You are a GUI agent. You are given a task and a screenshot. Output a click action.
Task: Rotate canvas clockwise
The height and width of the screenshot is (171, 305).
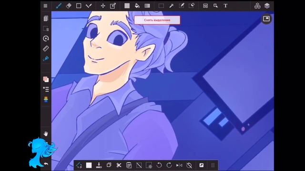(x=169, y=165)
